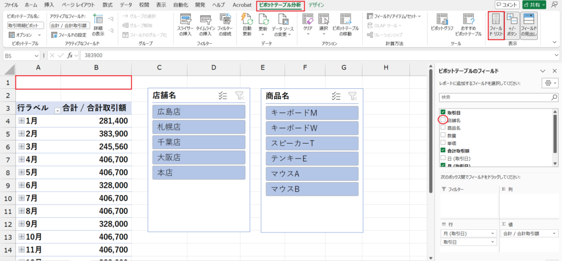The height and width of the screenshot is (261, 562).
Task: Toggle the フィールドリスト (Field List) button
Action: tap(496, 26)
